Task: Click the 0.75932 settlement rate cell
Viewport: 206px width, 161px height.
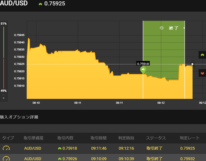Action: click(x=188, y=159)
